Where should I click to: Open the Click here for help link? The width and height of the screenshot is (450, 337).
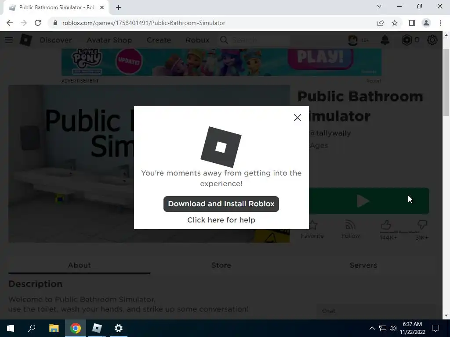(x=221, y=220)
